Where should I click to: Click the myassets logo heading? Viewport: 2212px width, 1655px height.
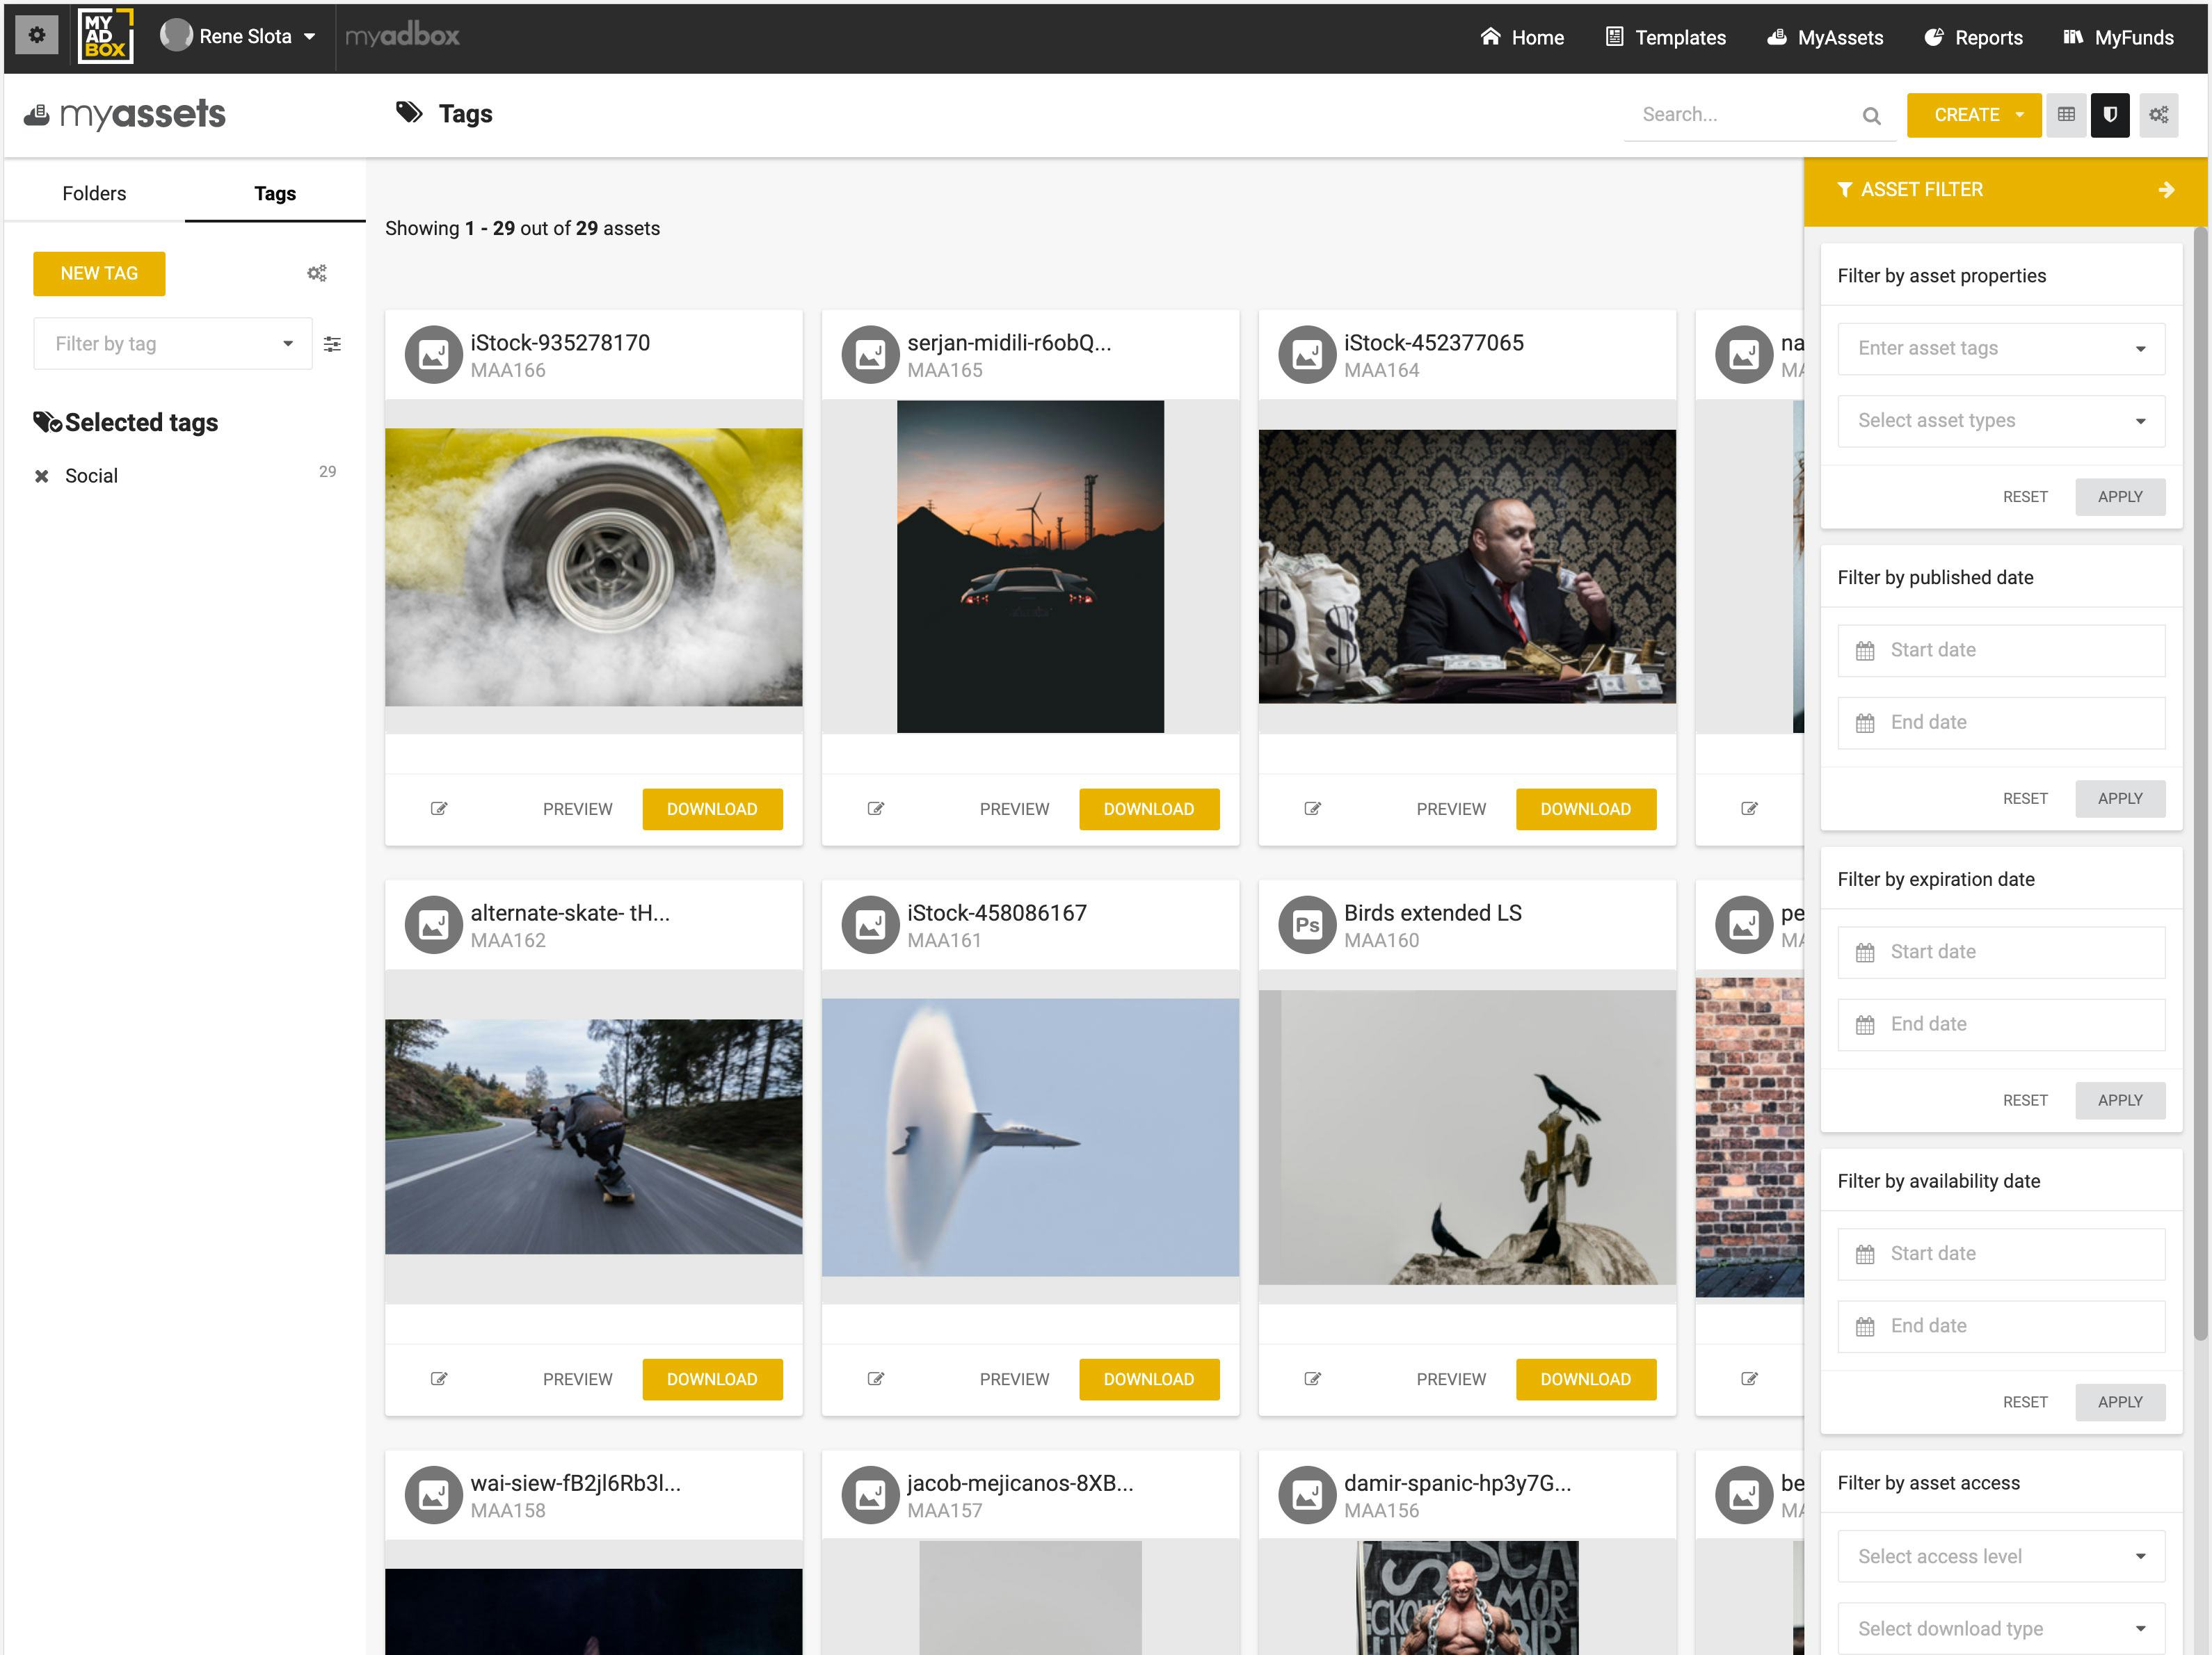click(x=125, y=114)
